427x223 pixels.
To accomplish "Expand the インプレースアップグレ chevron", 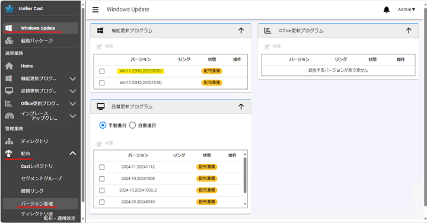I will [73, 116].
